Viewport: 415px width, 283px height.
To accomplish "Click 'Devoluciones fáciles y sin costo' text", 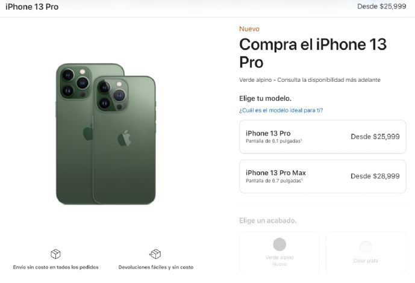I will [156, 267].
